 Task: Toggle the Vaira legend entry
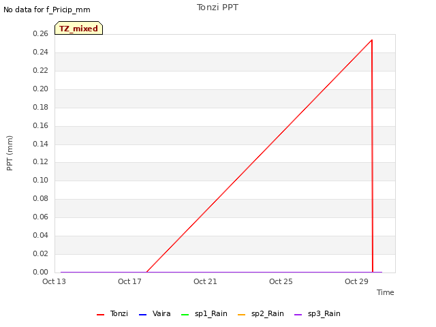[155, 313]
